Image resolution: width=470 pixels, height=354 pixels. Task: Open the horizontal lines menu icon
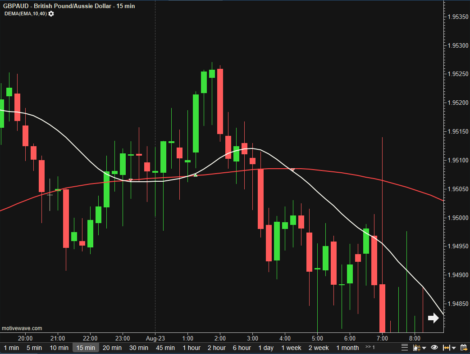pyautogui.click(x=404, y=348)
